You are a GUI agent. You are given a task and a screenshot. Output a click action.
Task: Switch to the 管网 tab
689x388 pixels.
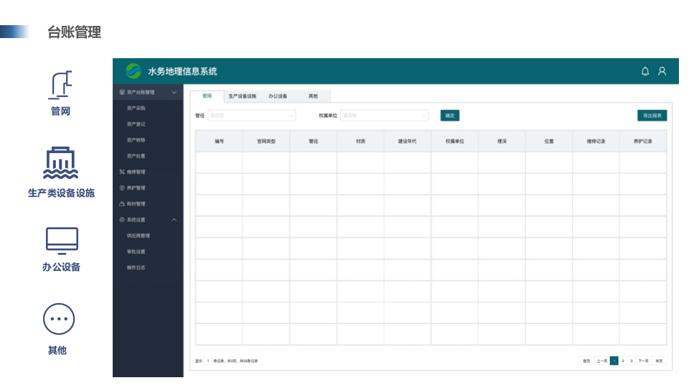pos(207,96)
